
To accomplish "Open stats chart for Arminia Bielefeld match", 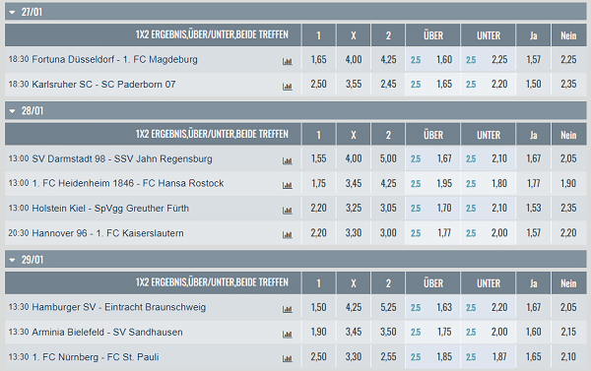I will coord(288,334).
